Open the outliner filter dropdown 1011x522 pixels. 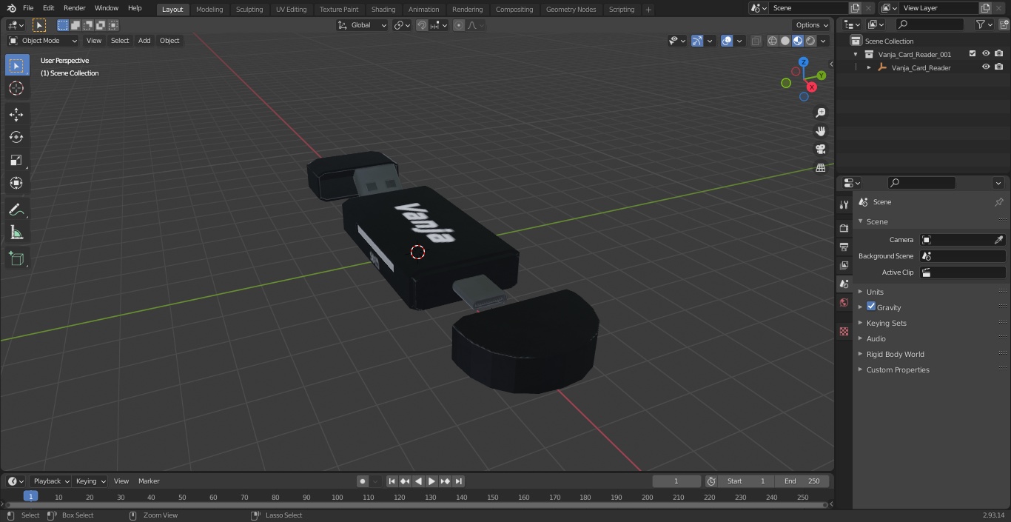tap(984, 24)
